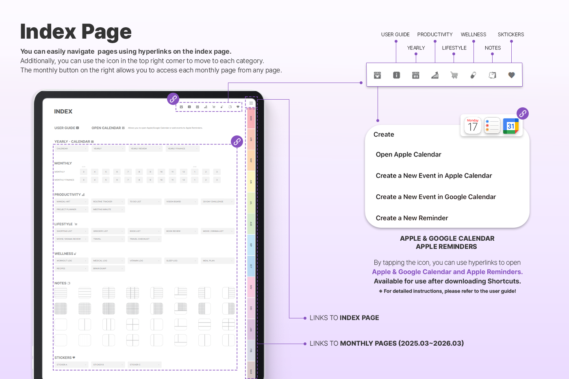Open the Google Calendar app icon

click(510, 126)
